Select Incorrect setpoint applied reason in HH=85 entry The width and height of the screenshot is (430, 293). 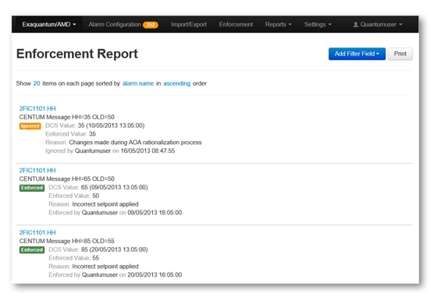[x=105, y=267]
